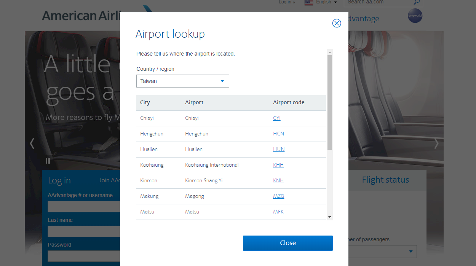
Task: Click the Chiayi city cell
Action: pyautogui.click(x=147, y=118)
